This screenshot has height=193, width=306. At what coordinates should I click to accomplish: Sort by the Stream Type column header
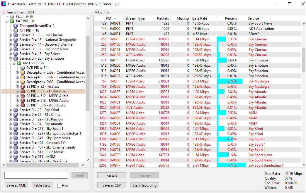click(x=137, y=18)
